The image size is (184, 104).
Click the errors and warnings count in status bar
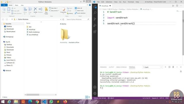pos(111,98)
